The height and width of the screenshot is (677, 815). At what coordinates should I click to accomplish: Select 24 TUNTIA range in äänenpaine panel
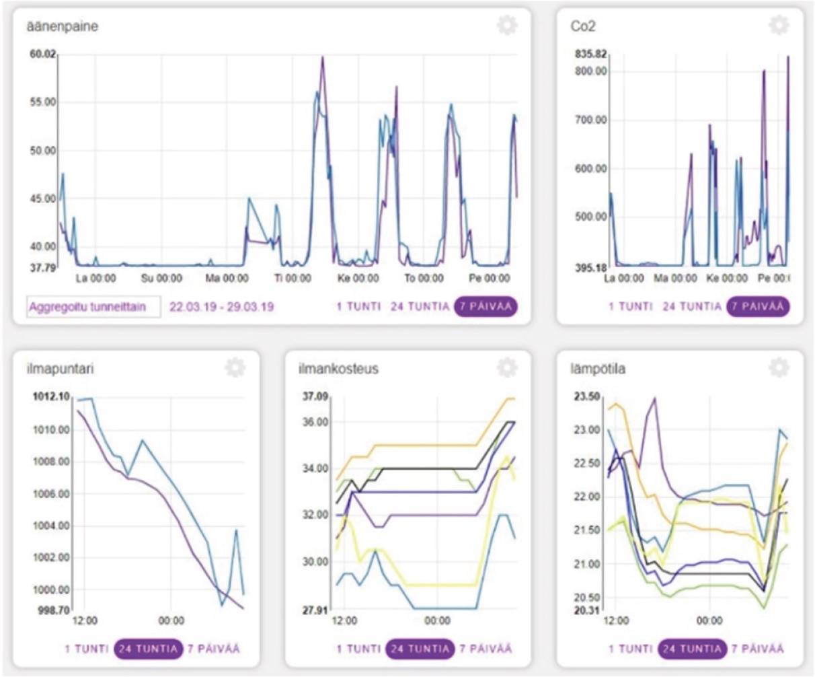point(420,307)
